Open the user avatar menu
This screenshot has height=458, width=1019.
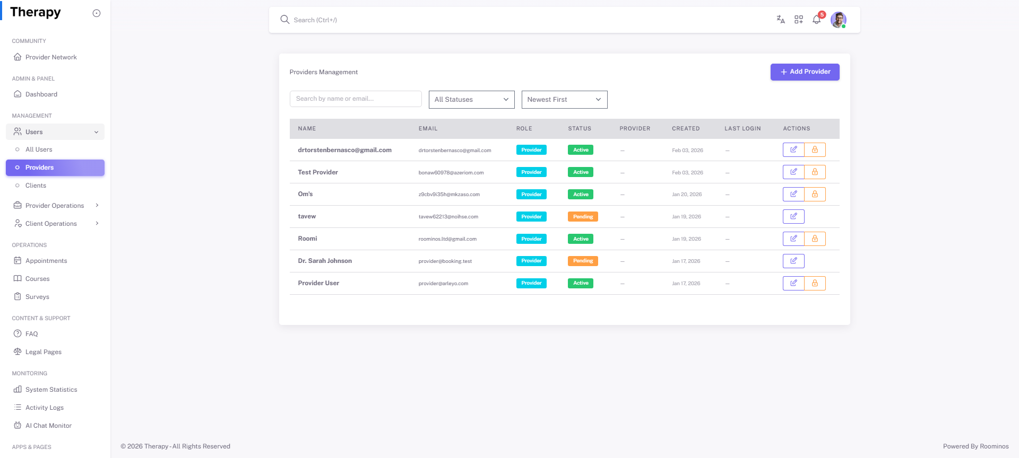click(839, 20)
